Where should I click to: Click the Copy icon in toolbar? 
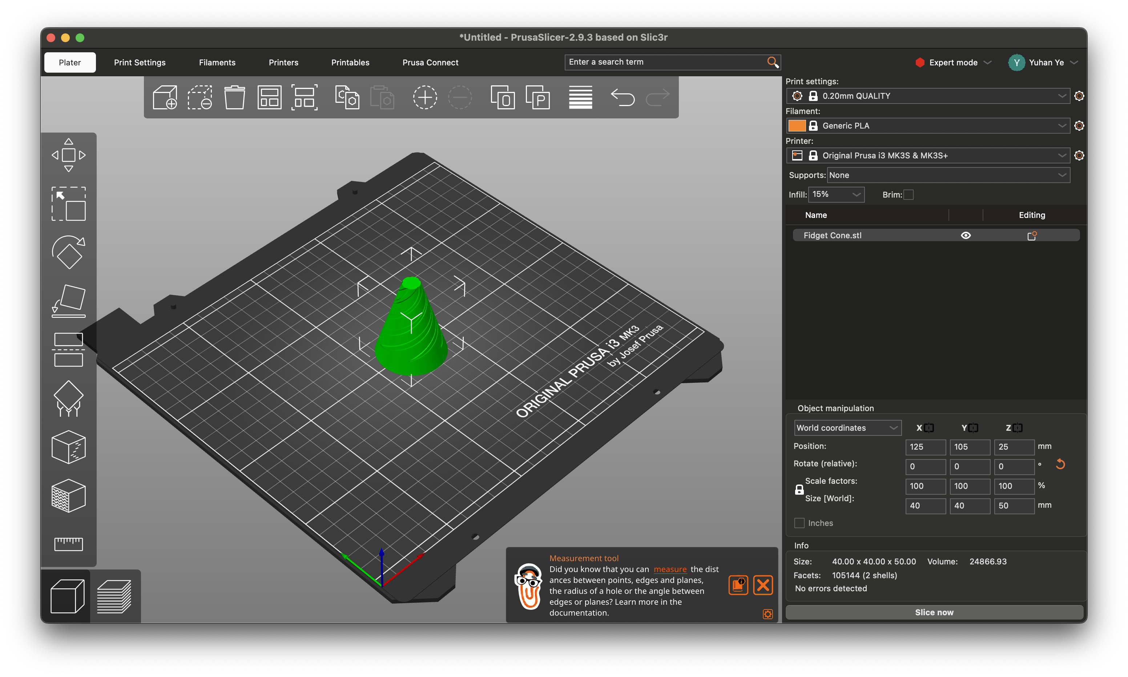point(347,97)
